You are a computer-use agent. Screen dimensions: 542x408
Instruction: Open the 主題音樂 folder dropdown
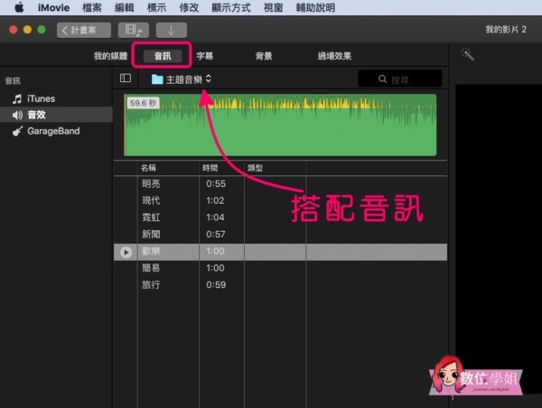[182, 79]
